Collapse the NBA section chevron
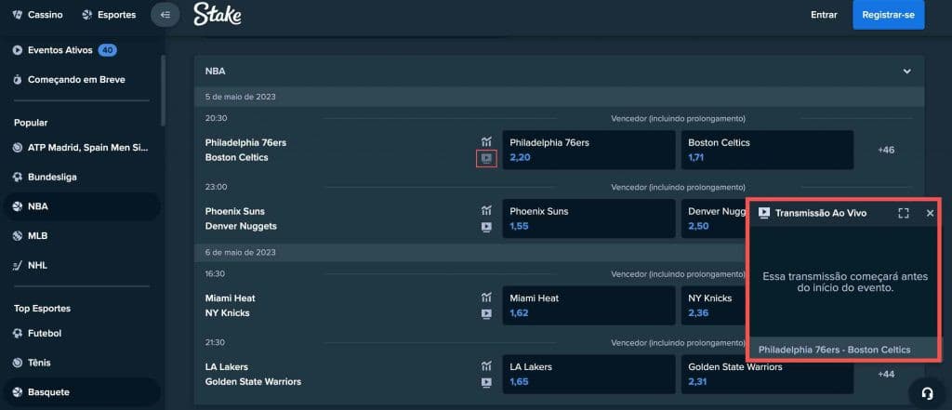Image resolution: width=952 pixels, height=410 pixels. click(x=906, y=72)
